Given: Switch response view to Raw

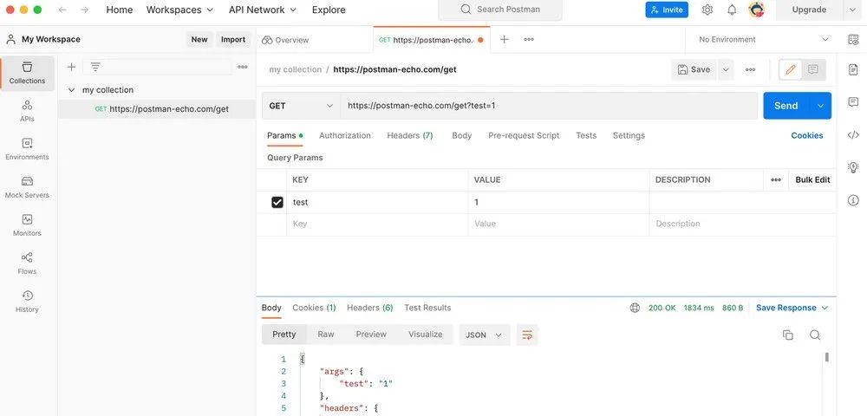Looking at the screenshot, I should [x=326, y=335].
